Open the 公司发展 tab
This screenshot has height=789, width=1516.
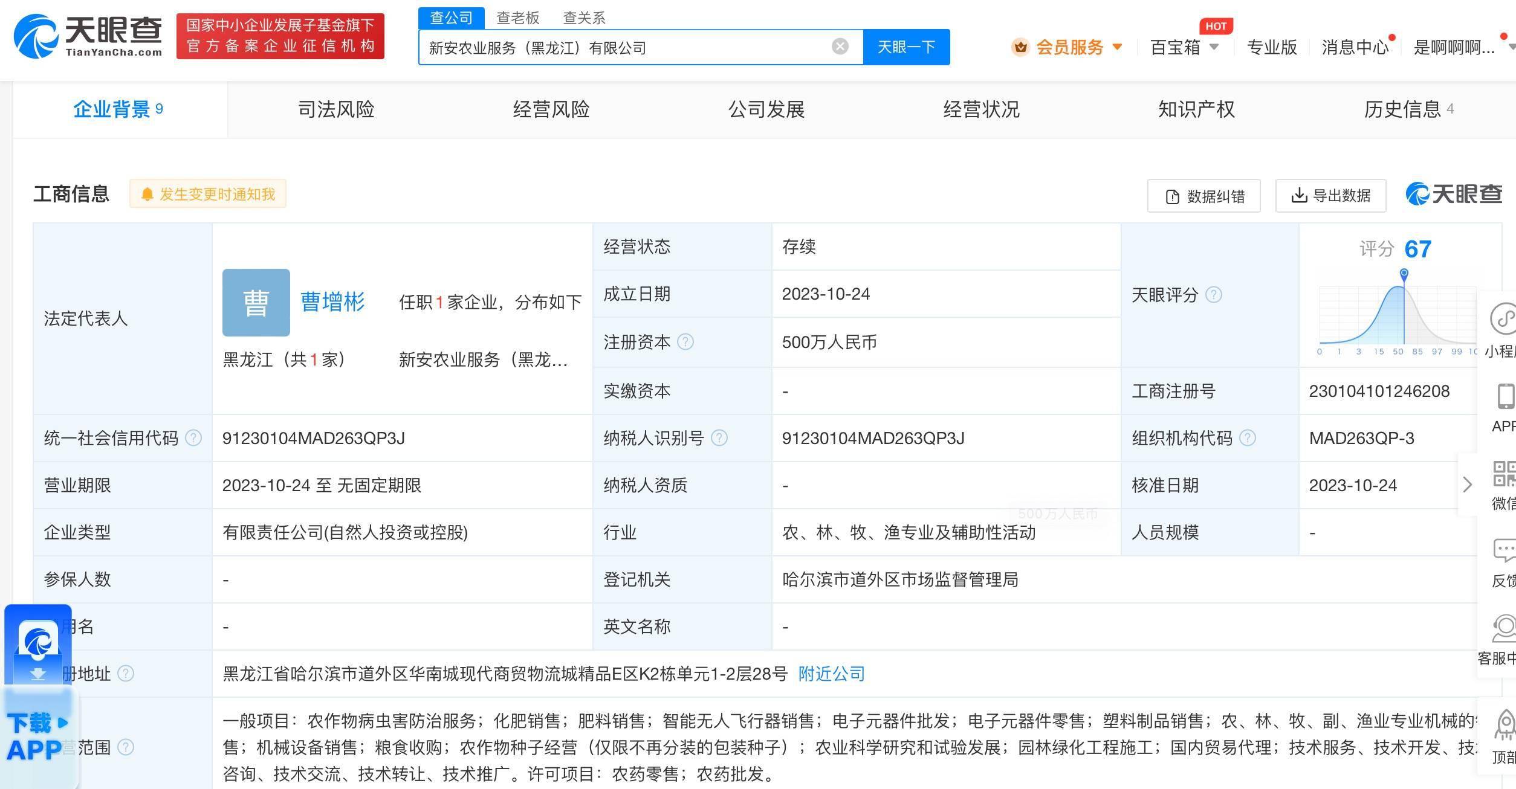click(766, 109)
